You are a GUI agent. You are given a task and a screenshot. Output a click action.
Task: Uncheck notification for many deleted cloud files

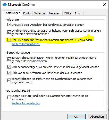click(x=9, y=67)
